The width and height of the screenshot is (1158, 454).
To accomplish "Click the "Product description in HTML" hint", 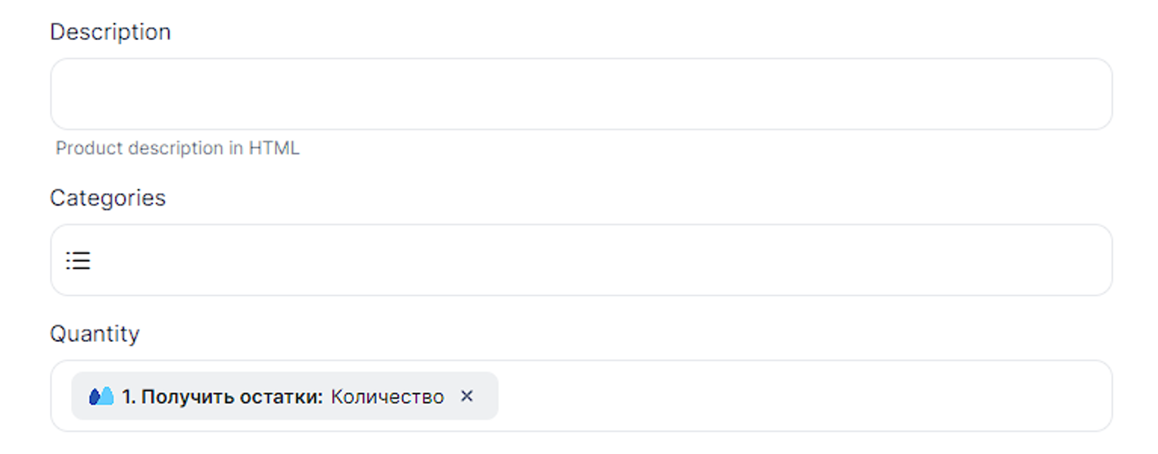I will (177, 148).
